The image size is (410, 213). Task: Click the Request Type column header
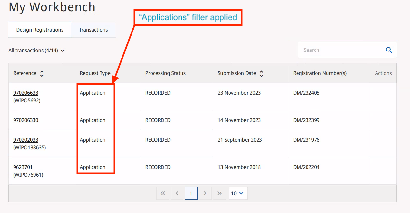tap(95, 73)
